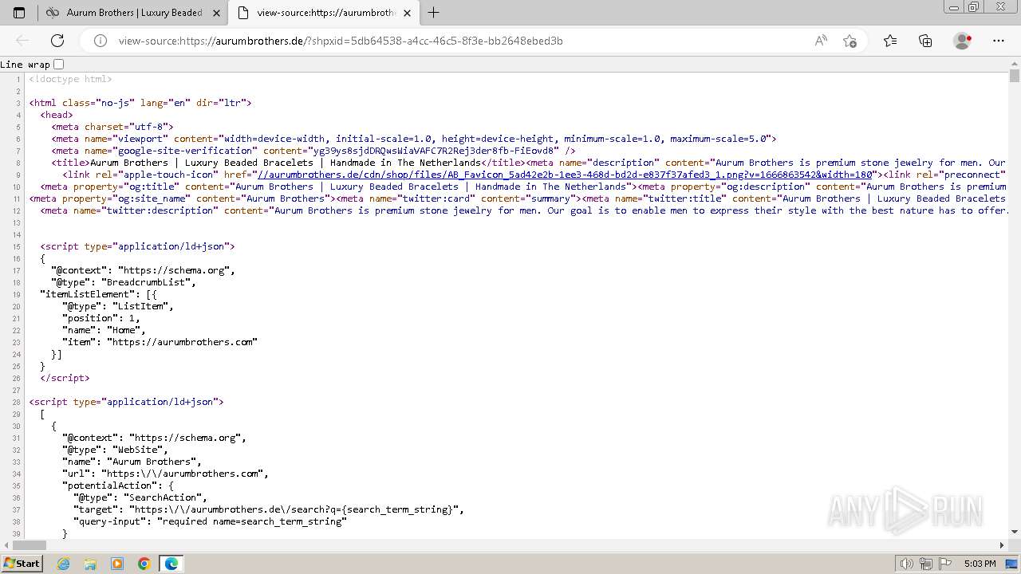The height and width of the screenshot is (574, 1021).
Task: Open File Explorer from taskbar
Action: point(90,564)
